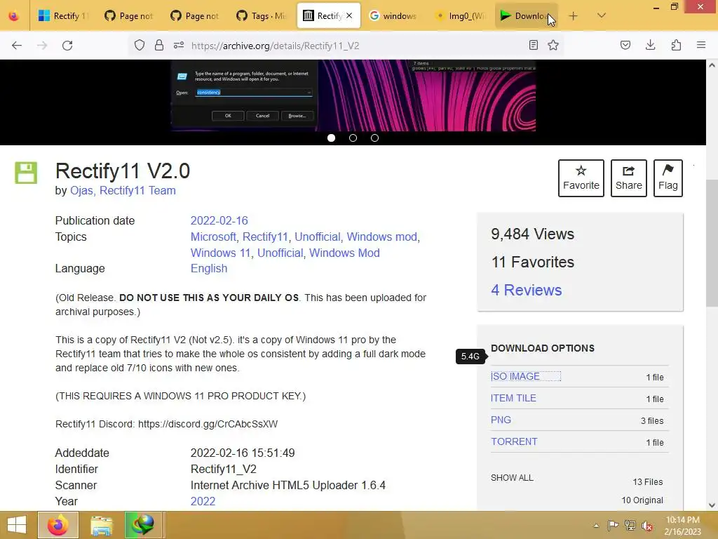
Task: Open the Windows mod topic link
Action: pyautogui.click(x=381, y=237)
